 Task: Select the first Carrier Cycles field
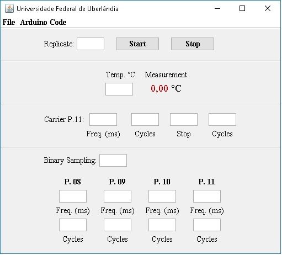tap(145, 120)
